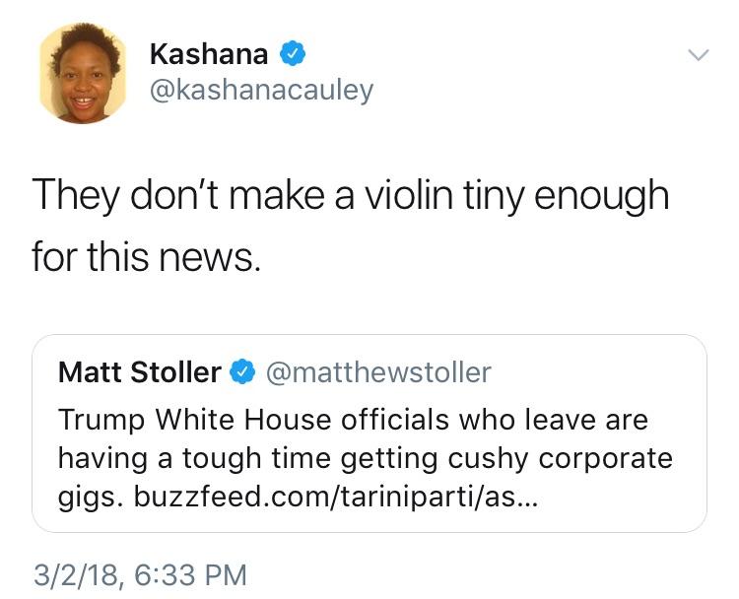Image resolution: width=739 pixels, height=599 pixels.
Task: Visit the @matthewstoller handle
Action: (x=378, y=372)
